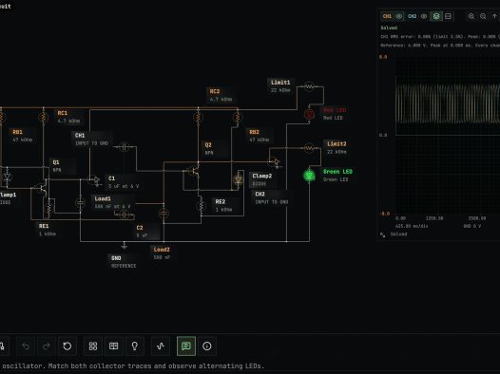Click the up arrow icon in scope
Image resolution: width=500 pixels, height=374 pixels.
(494, 16)
